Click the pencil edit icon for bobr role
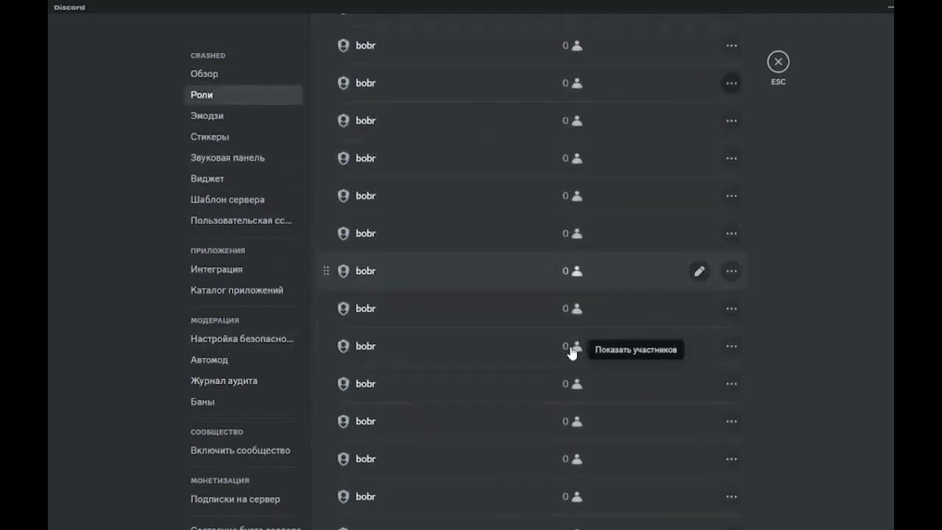 [x=699, y=271]
